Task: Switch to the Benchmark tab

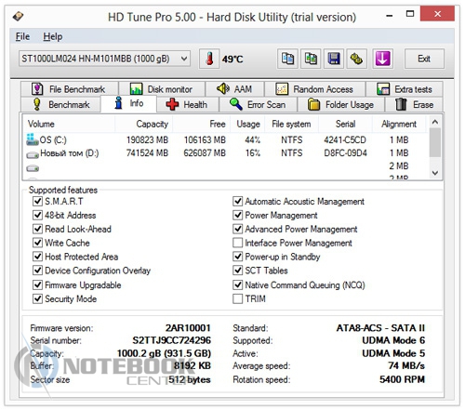Action: 60,104
